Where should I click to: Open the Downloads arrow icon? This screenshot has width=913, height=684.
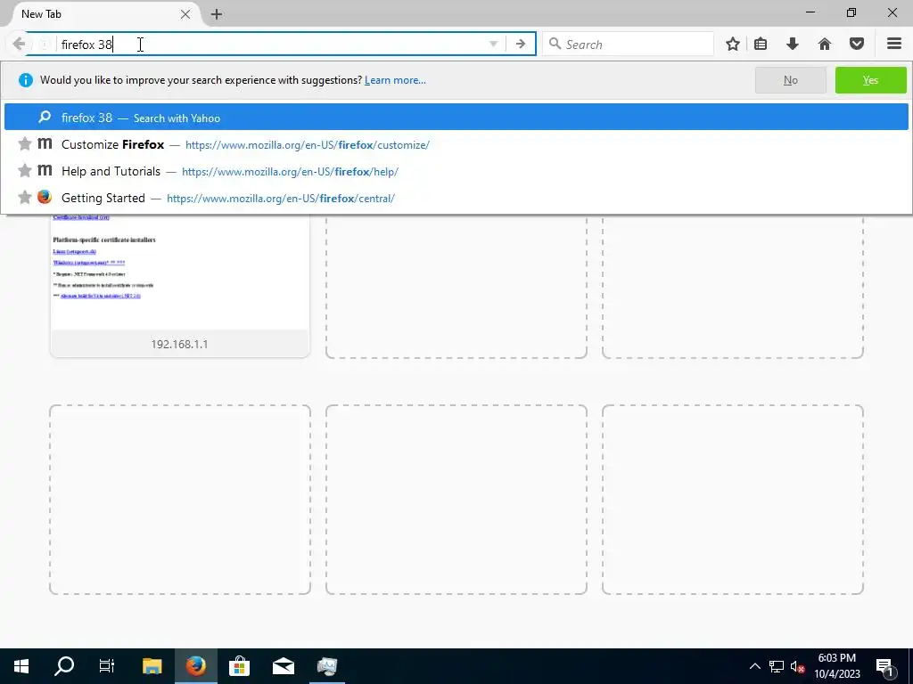click(793, 45)
